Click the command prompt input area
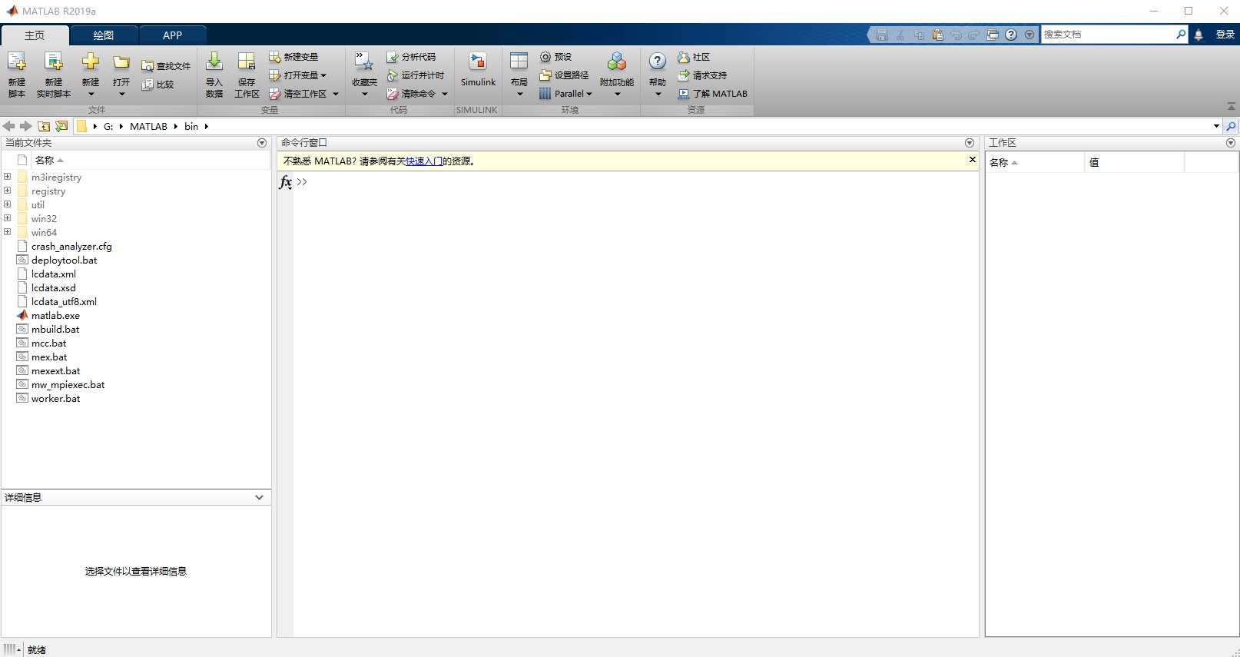Screen dimensions: 1240x657 [x=638, y=182]
